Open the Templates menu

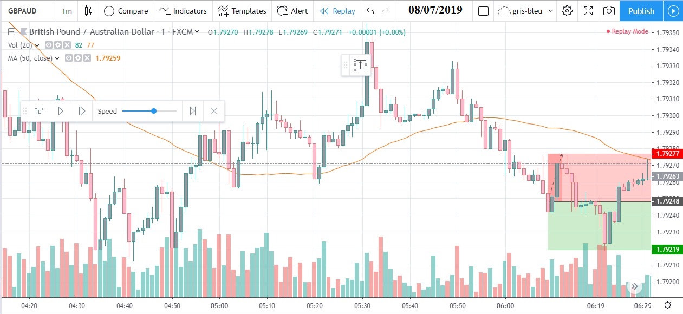point(242,11)
